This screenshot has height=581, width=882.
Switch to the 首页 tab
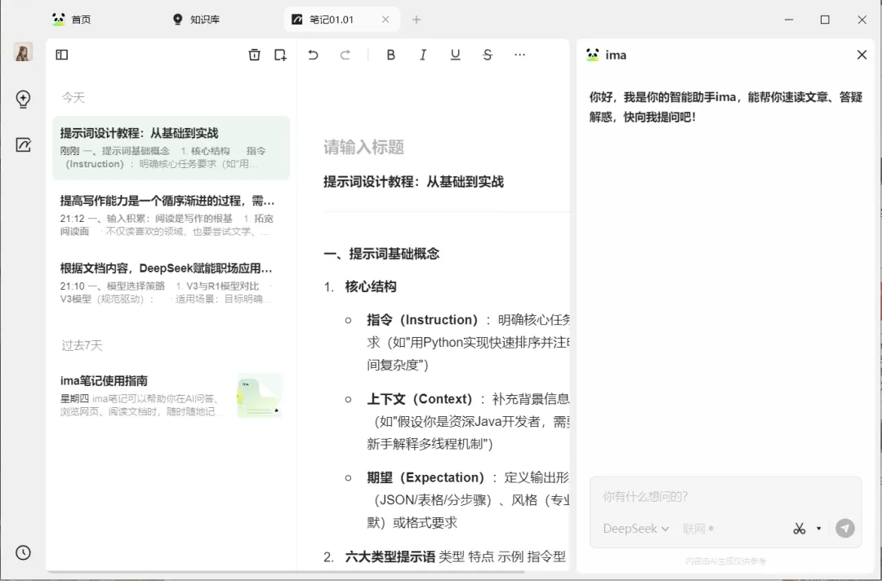point(71,20)
